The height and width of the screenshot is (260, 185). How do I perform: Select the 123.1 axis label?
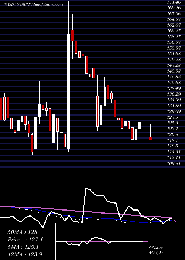click(x=173, y=129)
